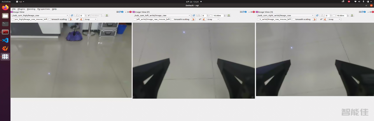Enable mouse_left topic checkbox in Image View (3)

[x=258, y=19]
